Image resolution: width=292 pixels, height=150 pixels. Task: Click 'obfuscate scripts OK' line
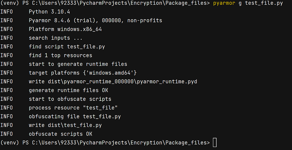pyautogui.click(x=61, y=134)
